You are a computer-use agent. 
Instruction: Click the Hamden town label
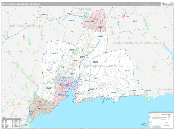pos(75,61)
